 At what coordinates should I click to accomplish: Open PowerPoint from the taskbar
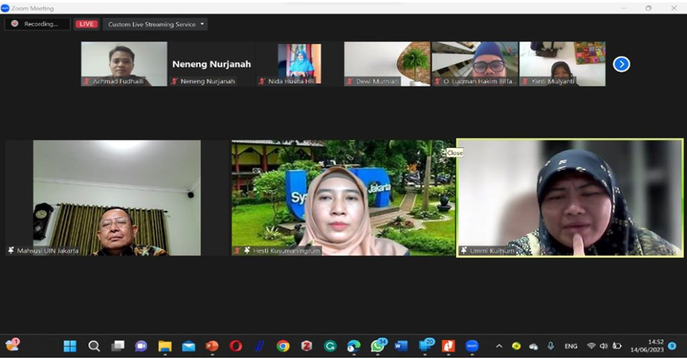tap(211, 346)
